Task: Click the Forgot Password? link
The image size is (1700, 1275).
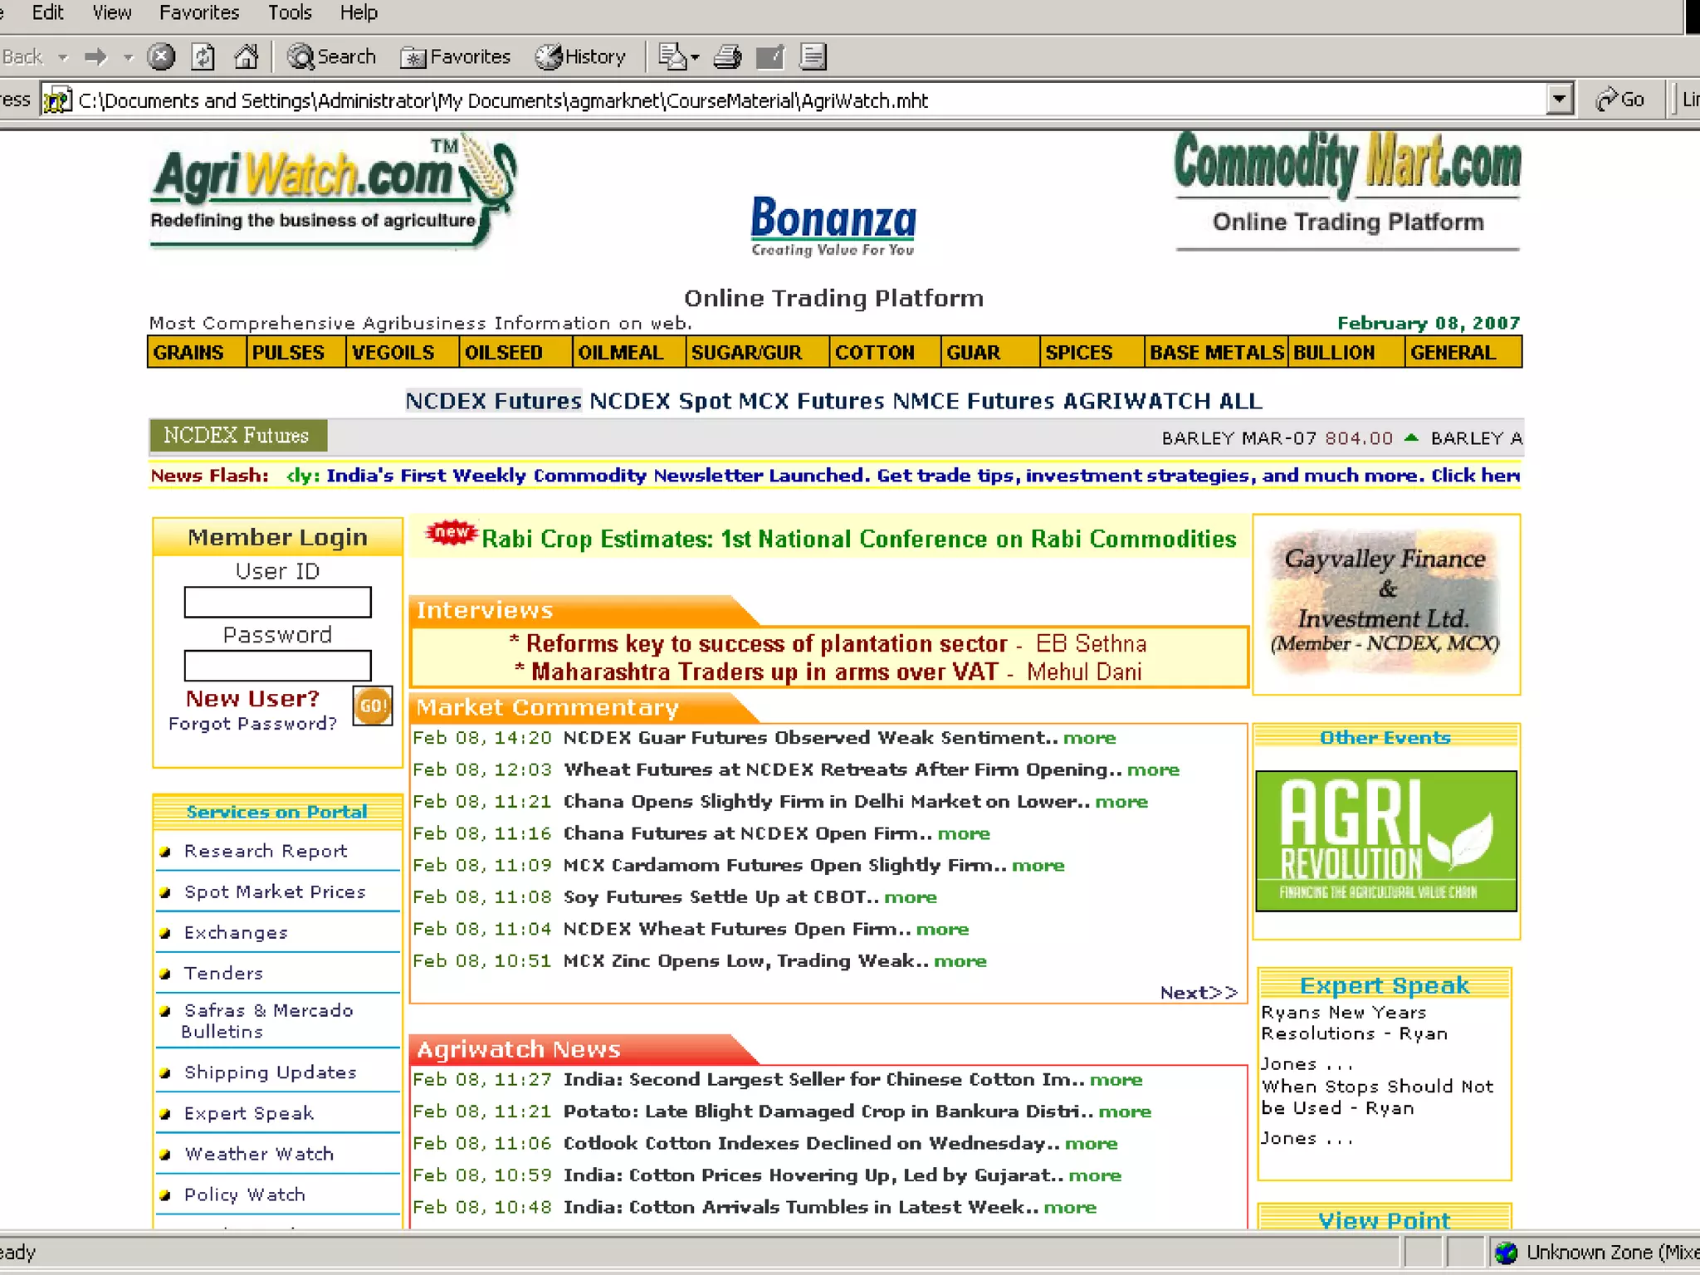Action: (252, 724)
